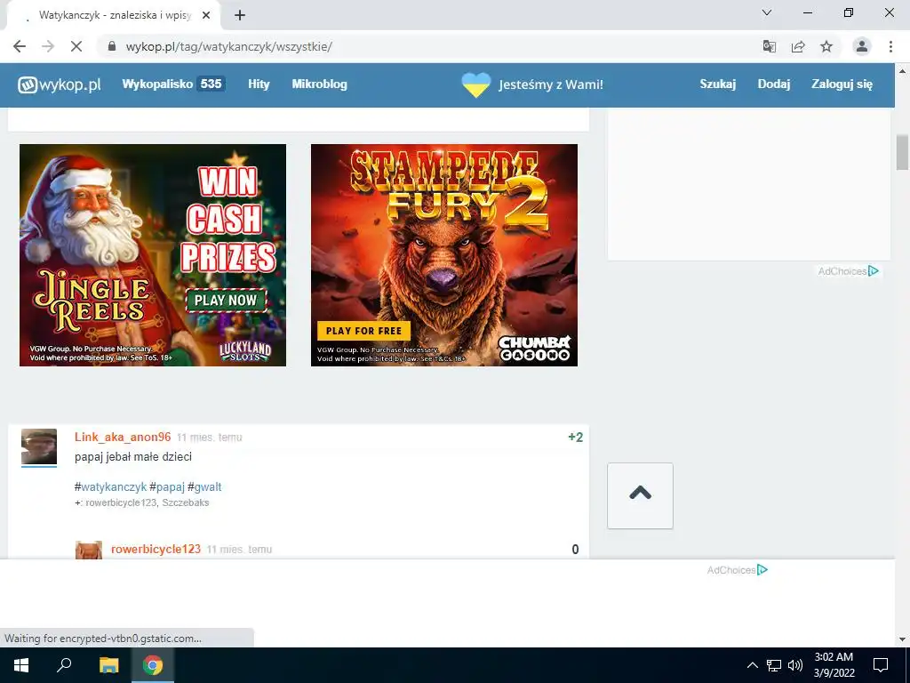Screen dimensions: 910x683
Task: Share this page using the share icon
Action: coord(798,46)
